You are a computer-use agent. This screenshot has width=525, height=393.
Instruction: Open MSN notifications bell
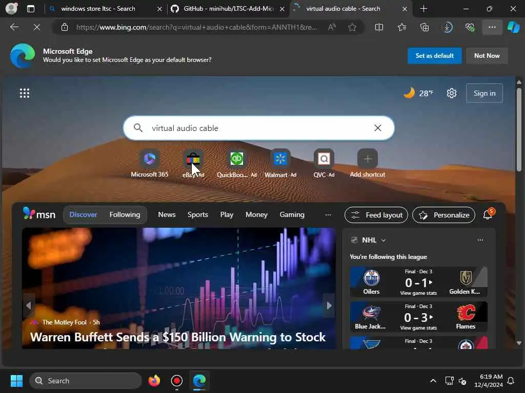pos(488,214)
